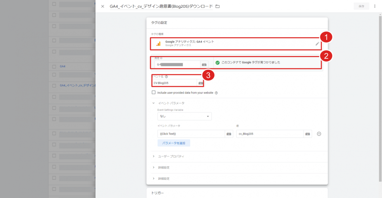Open variable picker next to 測定 ID field
The width and height of the screenshot is (382, 198).
click(x=204, y=65)
